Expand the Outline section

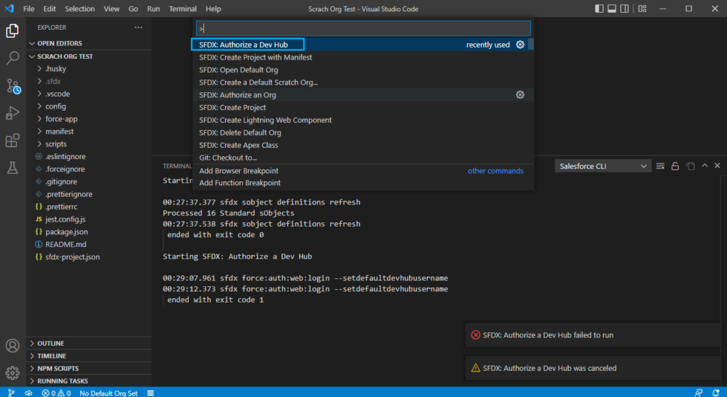point(89,343)
